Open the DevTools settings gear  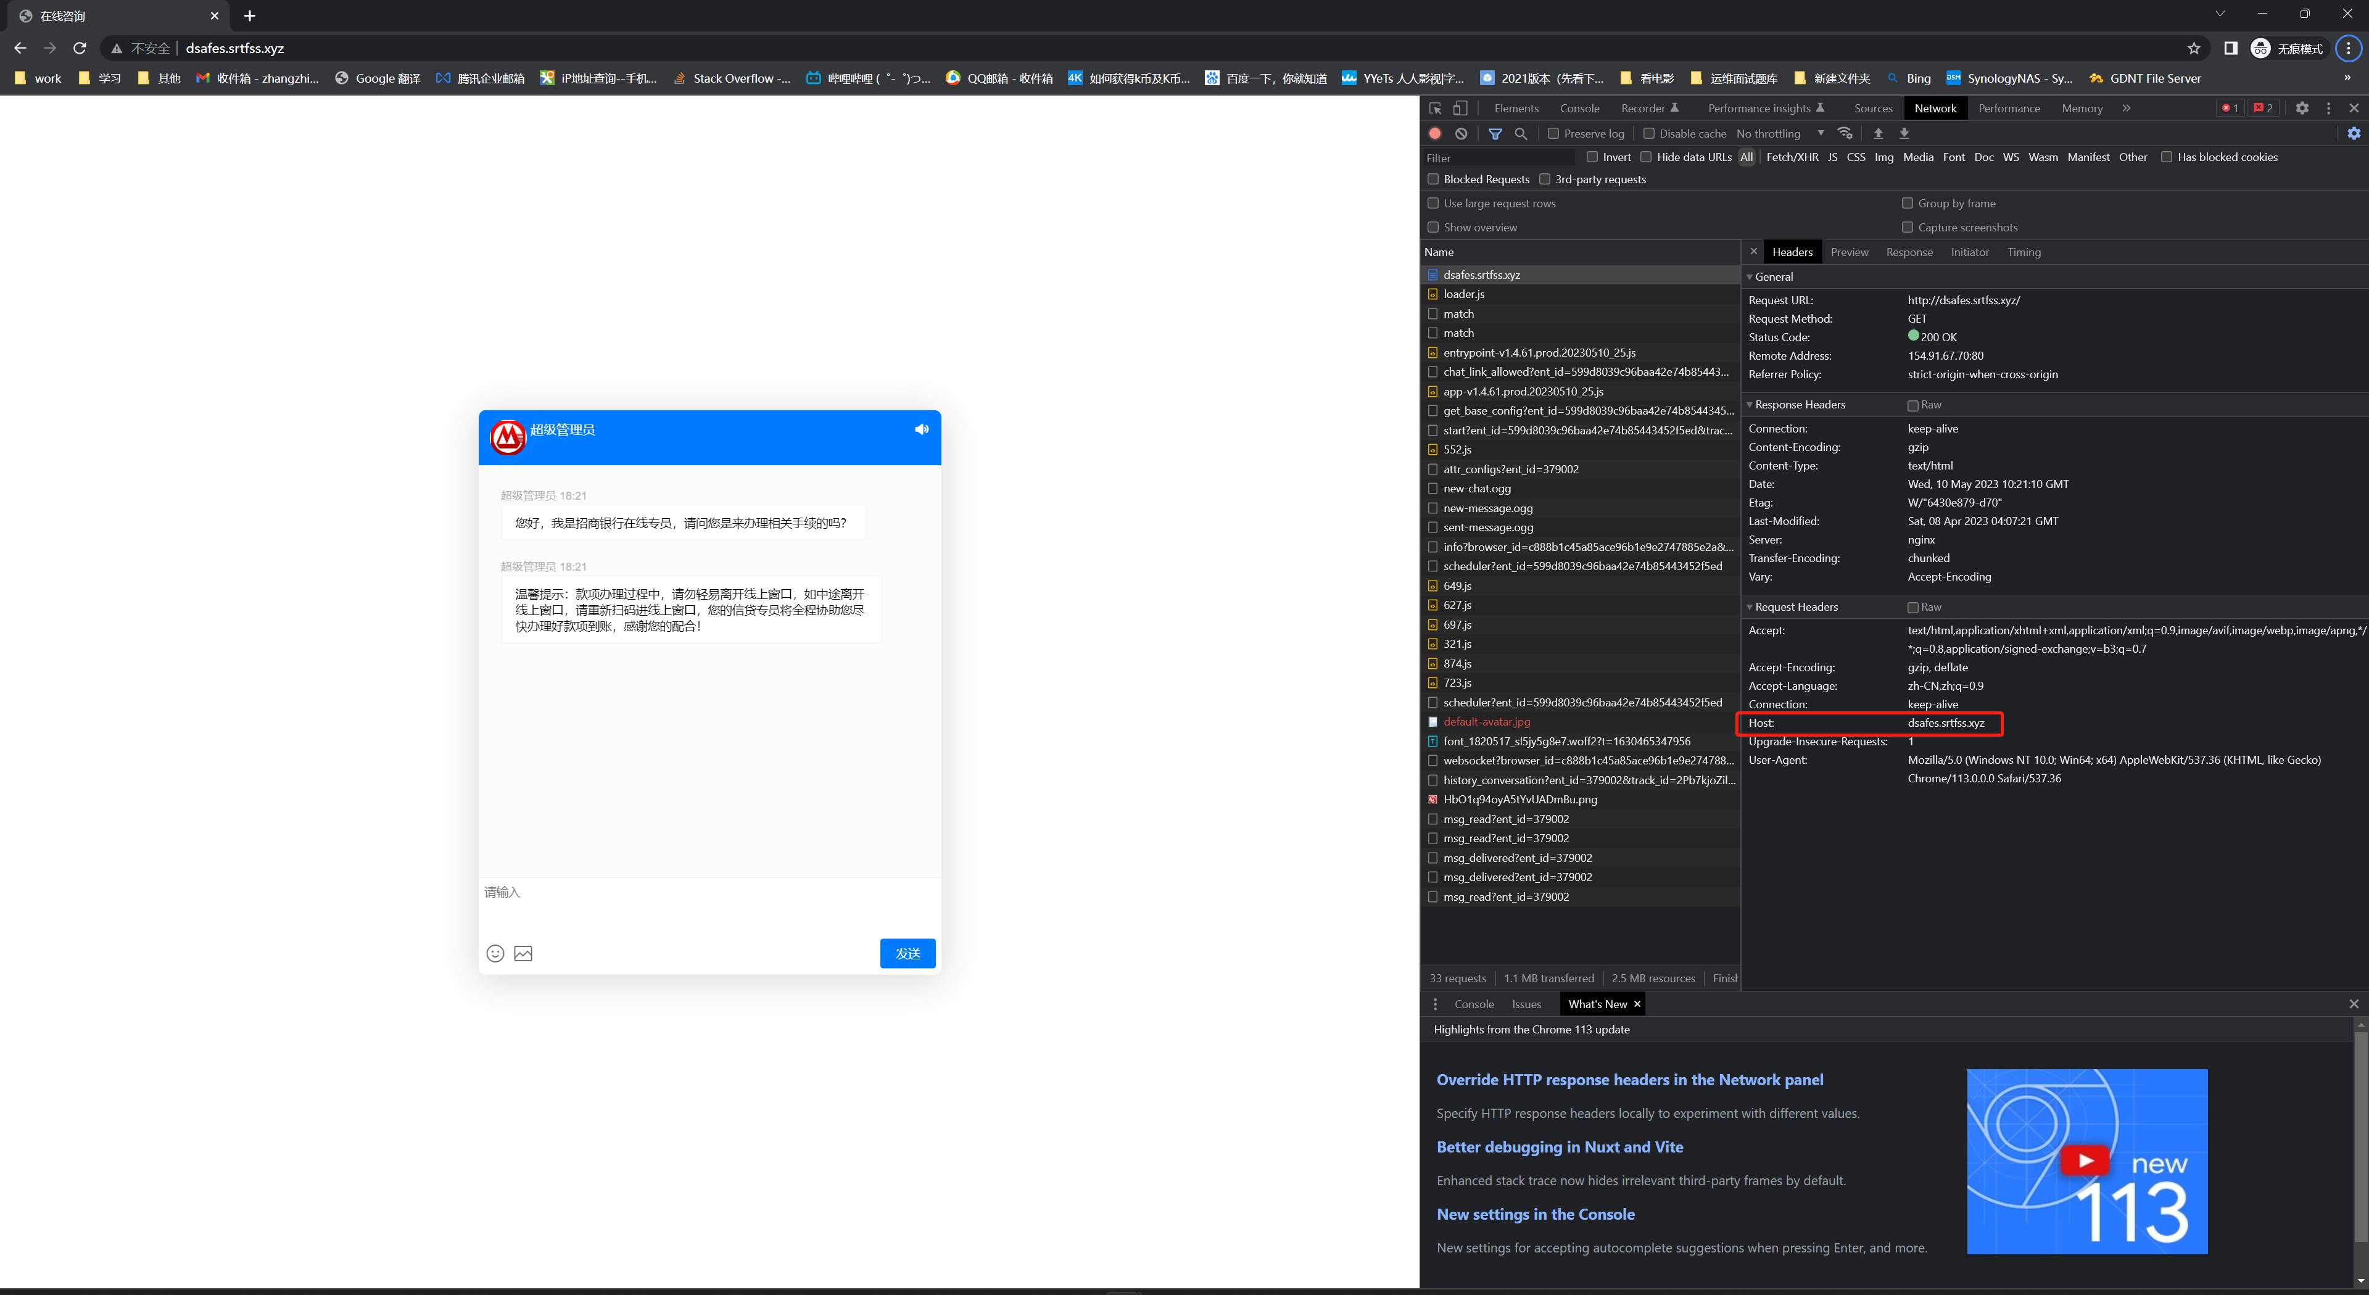tap(2302, 107)
